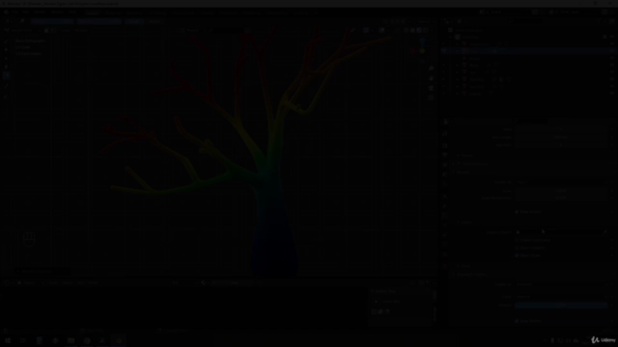
Task: Toggle the Collection exclude checkbox
Action: [x=604, y=37]
